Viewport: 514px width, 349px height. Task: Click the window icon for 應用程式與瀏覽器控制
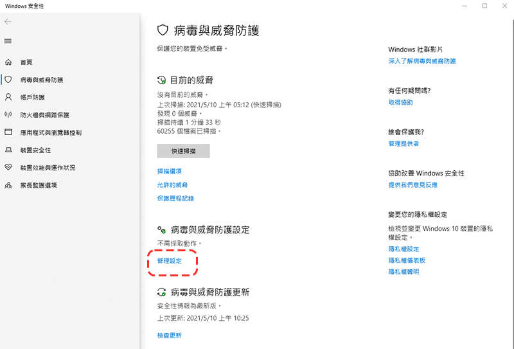[x=8, y=132]
